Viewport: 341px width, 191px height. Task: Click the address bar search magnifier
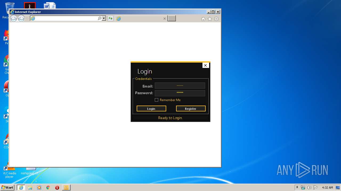(x=99, y=18)
